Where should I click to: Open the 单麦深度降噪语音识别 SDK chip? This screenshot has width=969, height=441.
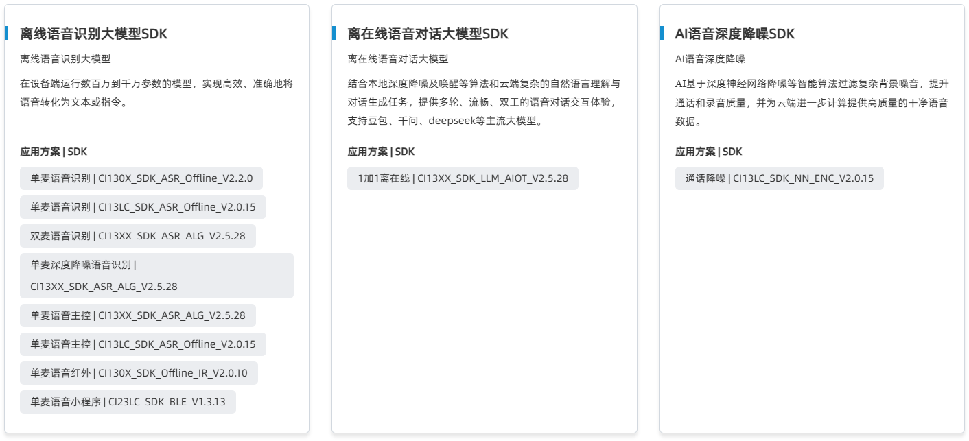pyautogui.click(x=156, y=276)
